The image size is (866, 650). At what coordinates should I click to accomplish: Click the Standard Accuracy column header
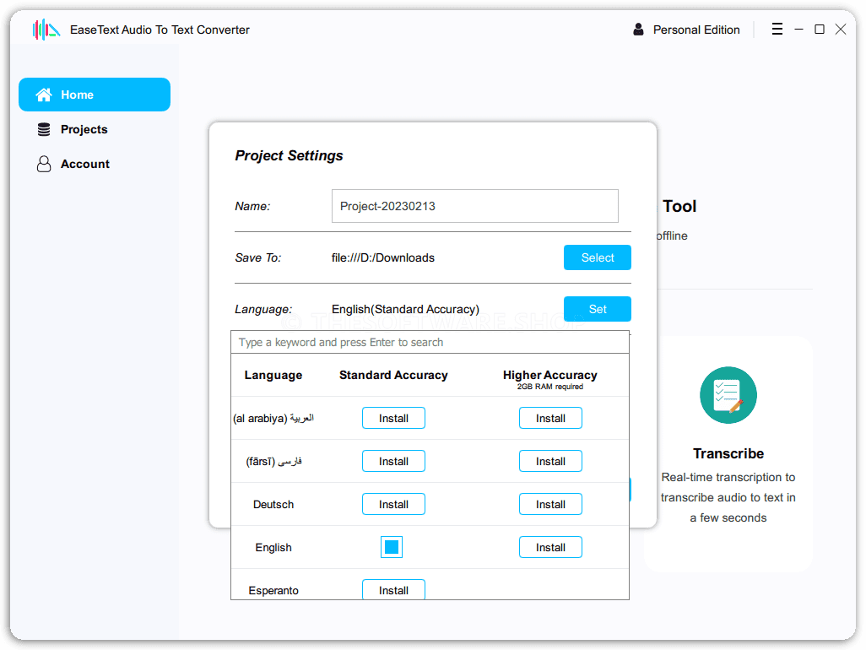pyautogui.click(x=393, y=375)
